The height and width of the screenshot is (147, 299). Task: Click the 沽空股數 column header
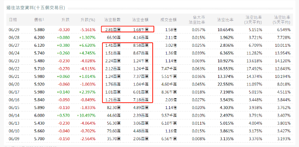pyautogui.click(x=112, y=20)
